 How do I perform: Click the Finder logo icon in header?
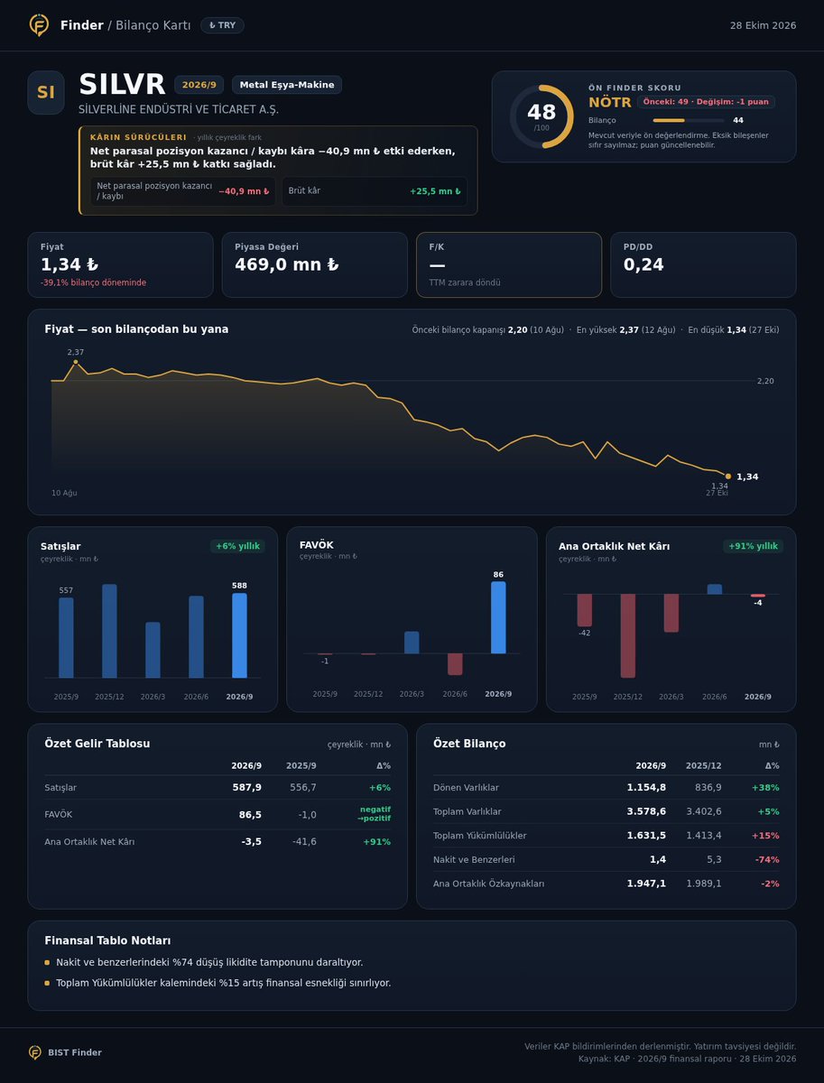coord(39,25)
